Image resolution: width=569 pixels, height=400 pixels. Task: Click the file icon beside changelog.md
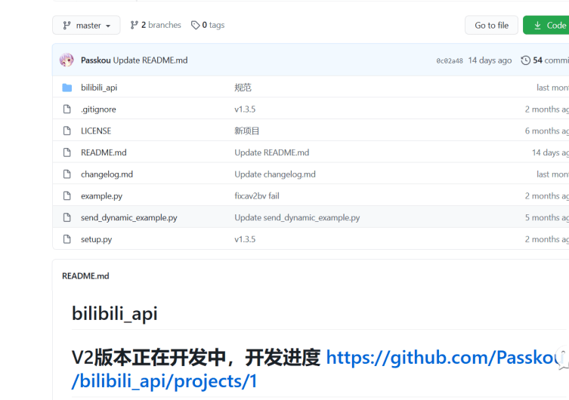click(66, 174)
